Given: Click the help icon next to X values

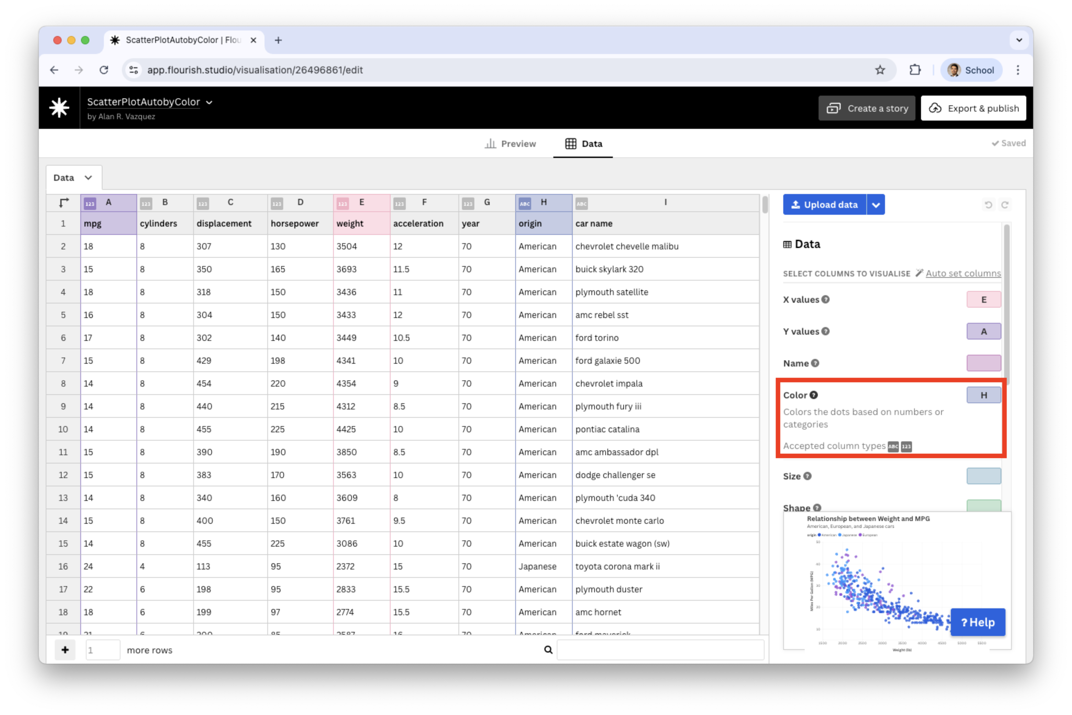Looking at the screenshot, I should [x=825, y=300].
